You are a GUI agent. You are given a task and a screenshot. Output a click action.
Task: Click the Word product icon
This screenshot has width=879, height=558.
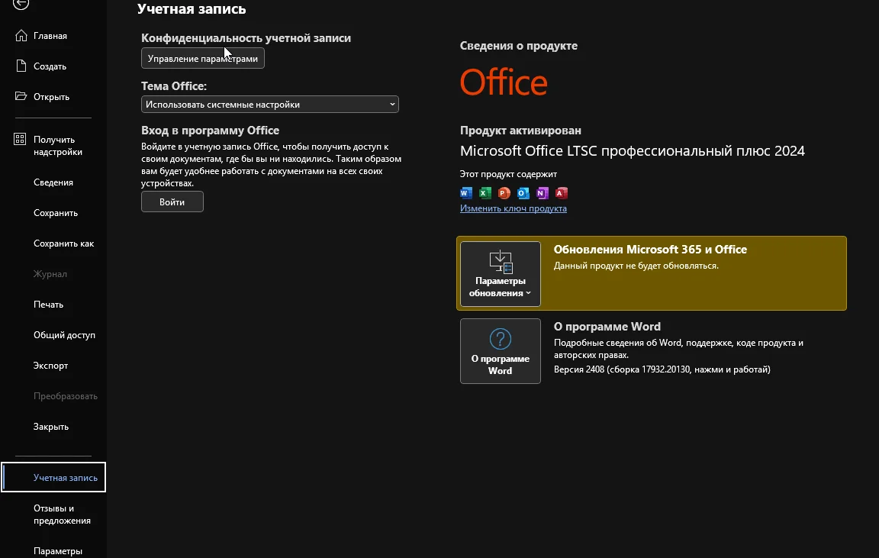[466, 193]
